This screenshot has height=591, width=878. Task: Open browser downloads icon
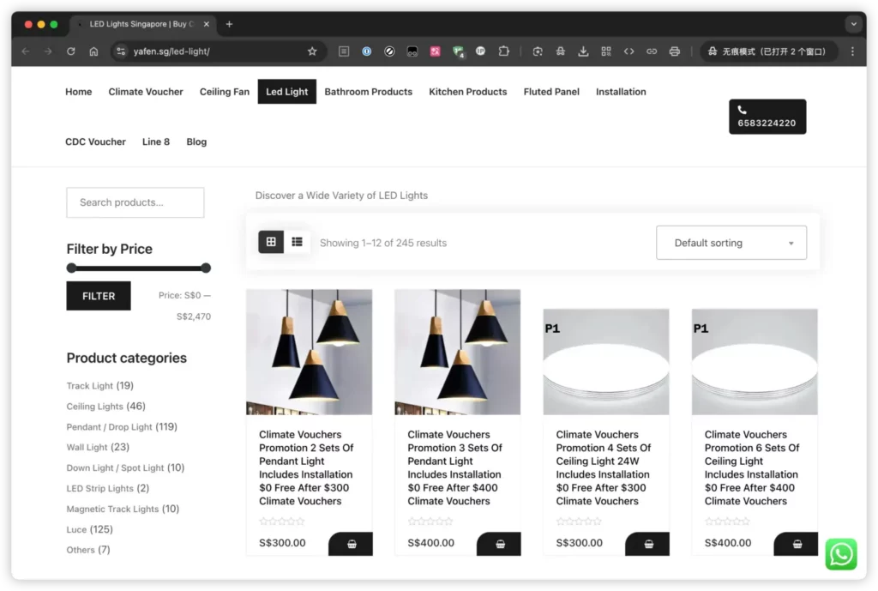[583, 51]
